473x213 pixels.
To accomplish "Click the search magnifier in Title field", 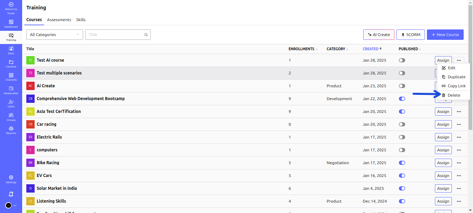I will pyautogui.click(x=146, y=35).
